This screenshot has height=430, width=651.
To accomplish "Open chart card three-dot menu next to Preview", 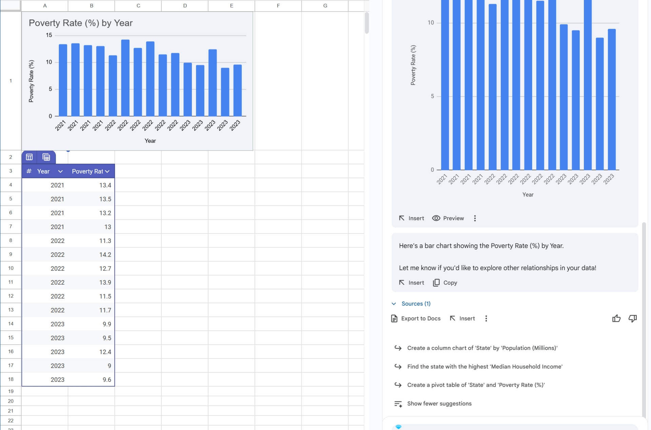I will (x=475, y=219).
